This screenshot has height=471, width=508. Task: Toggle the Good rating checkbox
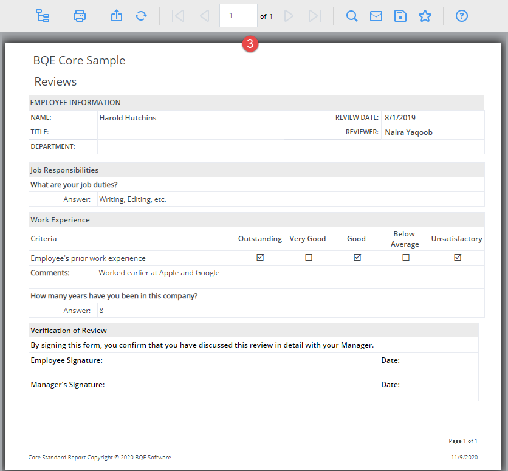[357, 258]
